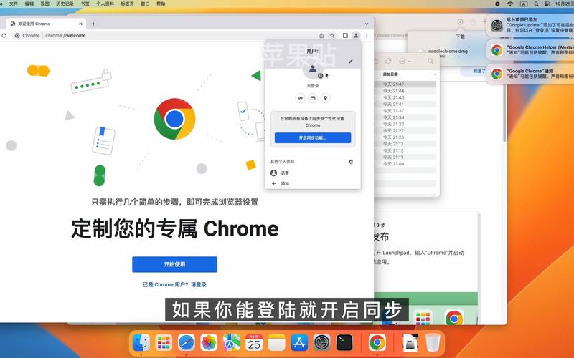
Task: Close the 欢迎使用 Chrome tab
Action: pyautogui.click(x=80, y=24)
